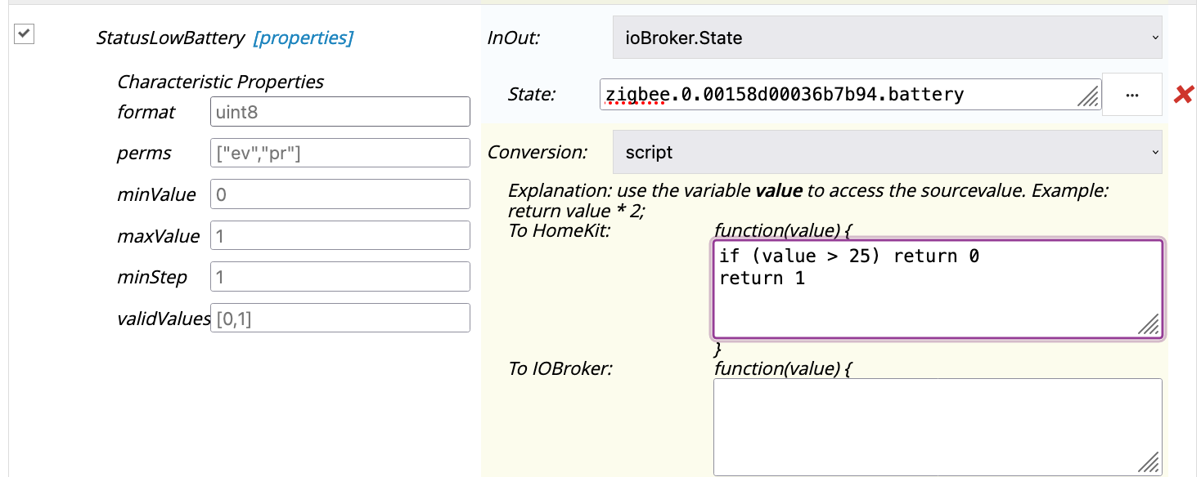Image resolution: width=1201 pixels, height=477 pixels.
Task: Open the StatusLowBattery properties link
Action: pos(304,38)
